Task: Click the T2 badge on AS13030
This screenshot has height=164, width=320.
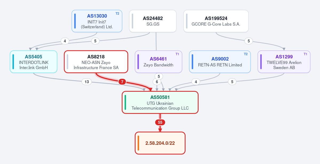Action: [117, 14]
